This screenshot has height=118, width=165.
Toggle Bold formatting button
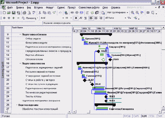[76, 18]
